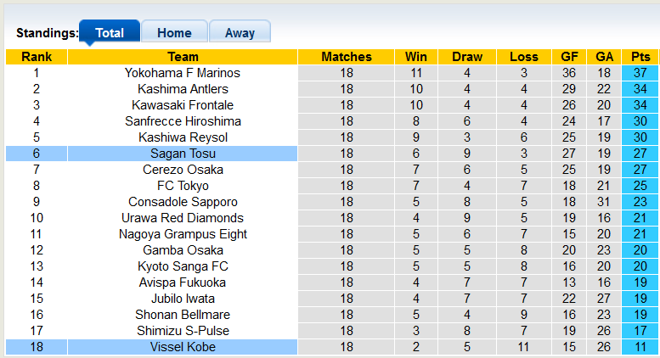This screenshot has height=358, width=660.
Task: Open the Home standings tab
Action: (174, 33)
